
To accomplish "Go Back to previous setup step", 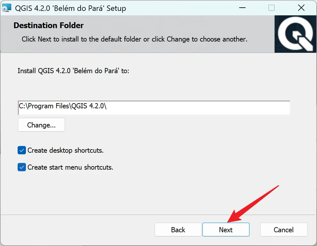I will tap(178, 229).
